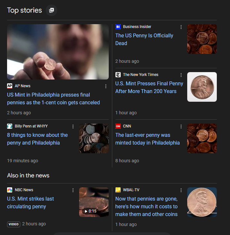Open 'The last-ever penny was minted today' link

click(x=148, y=139)
